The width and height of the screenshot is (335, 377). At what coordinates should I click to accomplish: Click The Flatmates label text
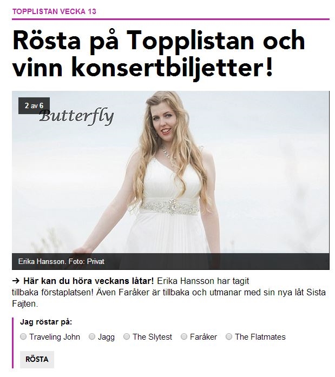(x=260, y=336)
